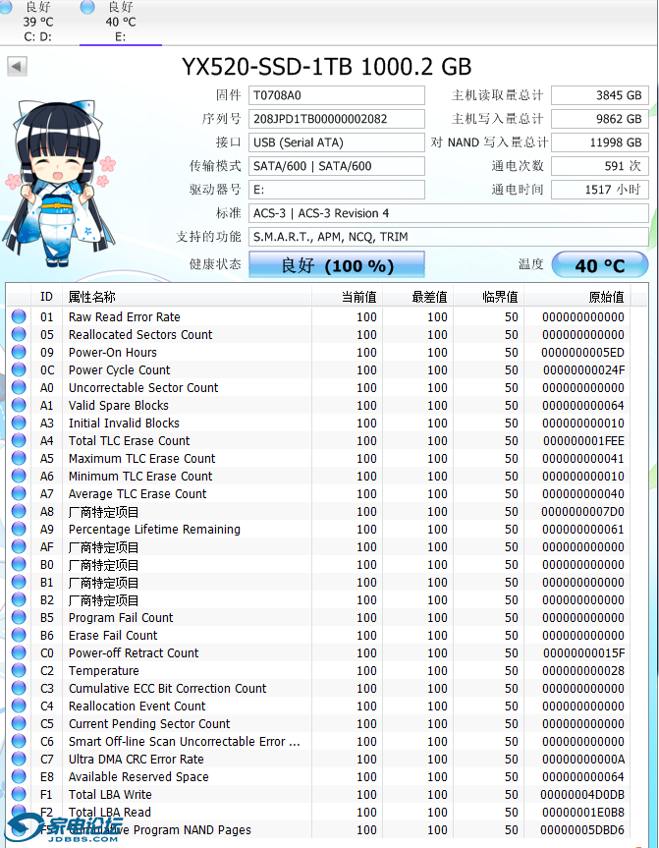Image resolution: width=659 pixels, height=848 pixels.
Task: Click the B2 厂商特定项目 row
Action: point(319,599)
